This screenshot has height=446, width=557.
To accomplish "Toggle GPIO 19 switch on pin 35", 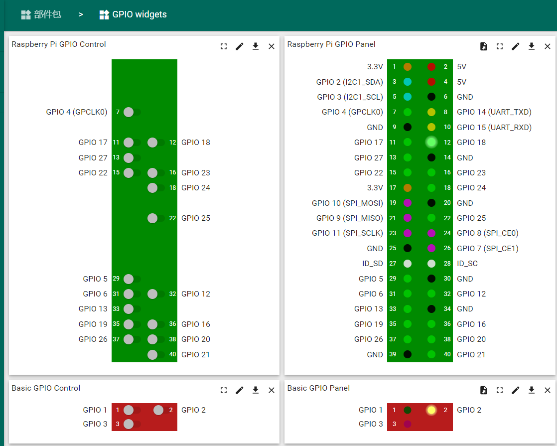I will pyautogui.click(x=132, y=324).
